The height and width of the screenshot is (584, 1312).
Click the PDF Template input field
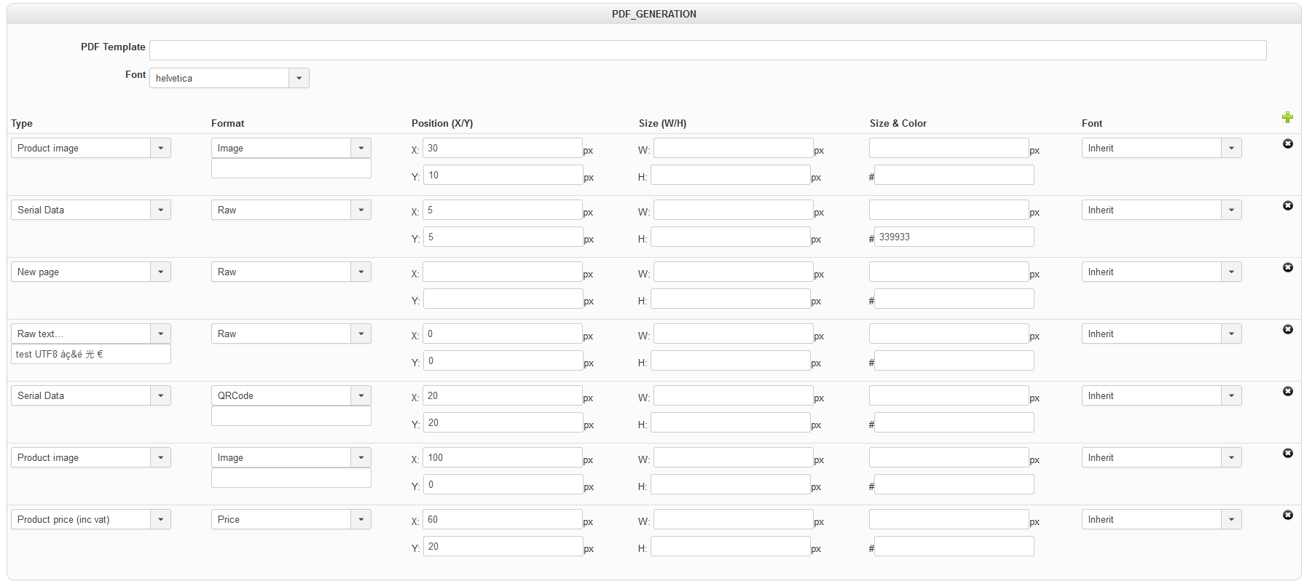707,50
